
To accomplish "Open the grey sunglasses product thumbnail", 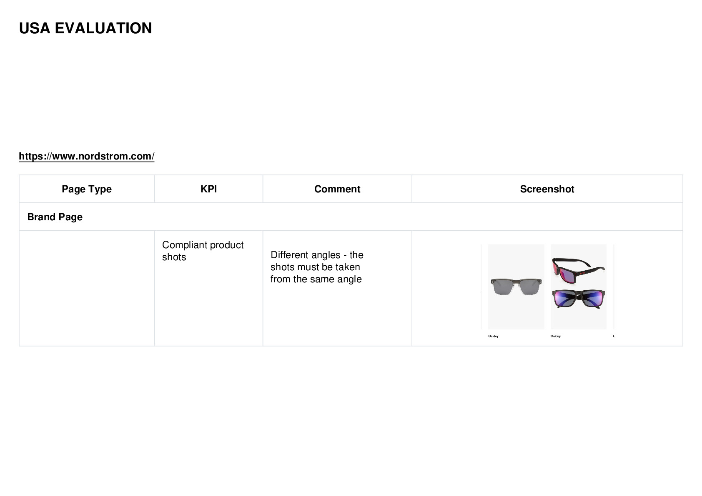I will click(516, 287).
